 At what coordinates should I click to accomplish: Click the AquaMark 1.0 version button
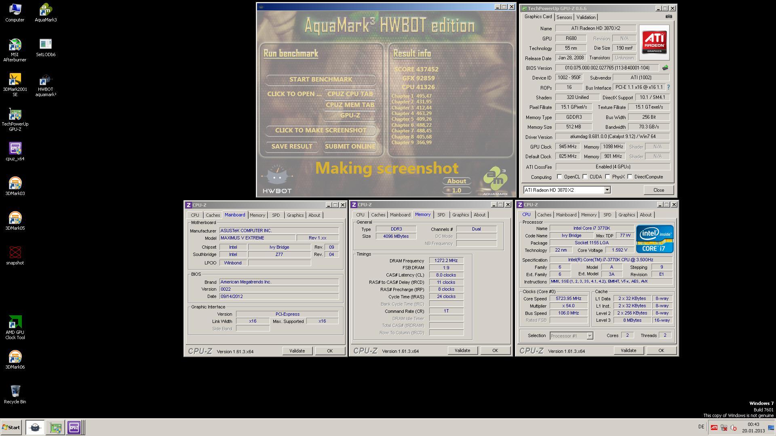457,191
